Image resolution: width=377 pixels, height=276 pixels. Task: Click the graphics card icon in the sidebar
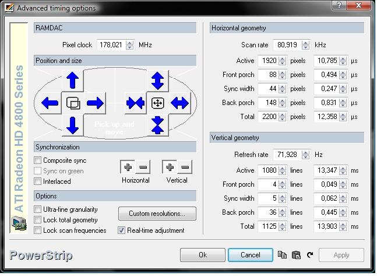click(x=19, y=223)
